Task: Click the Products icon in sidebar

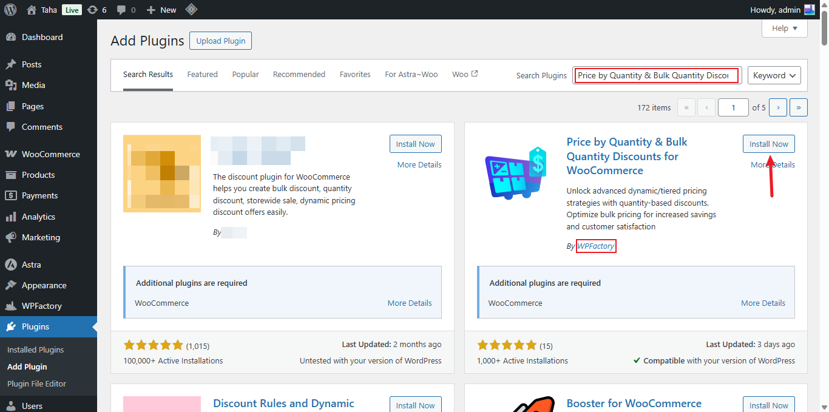Action: click(x=10, y=175)
